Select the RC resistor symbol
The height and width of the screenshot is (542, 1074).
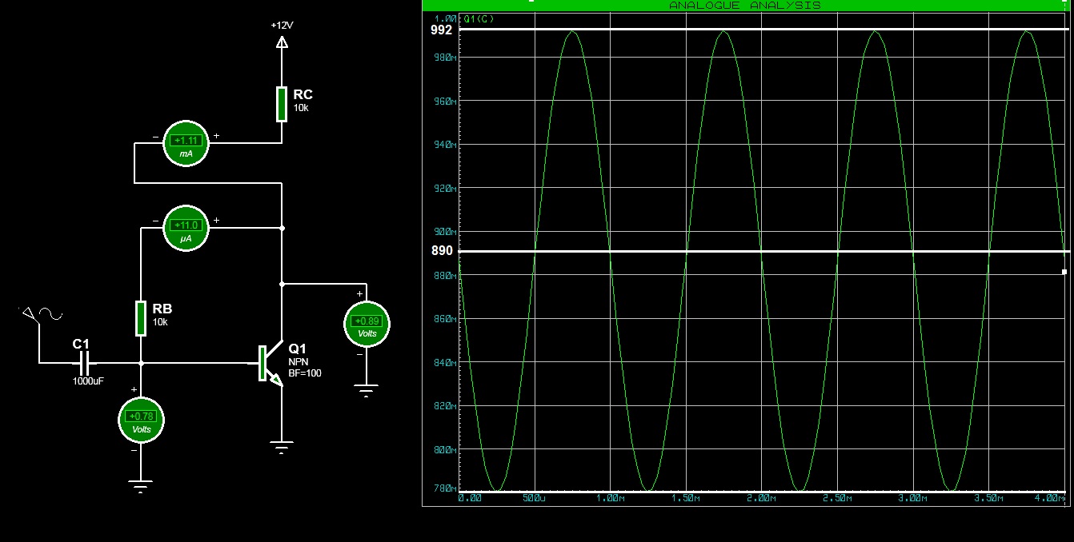tap(281, 104)
